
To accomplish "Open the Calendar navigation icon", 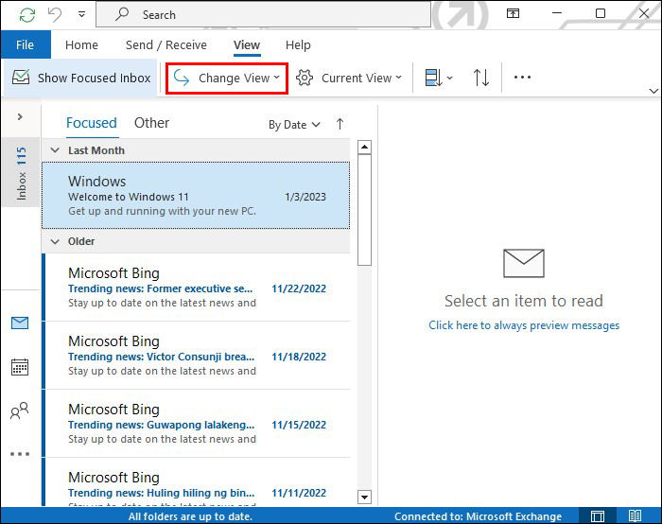I will point(20,367).
